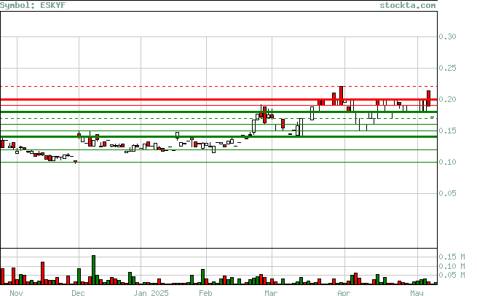
Task: Click the Jan 2025 date axis label
Action: (151, 292)
